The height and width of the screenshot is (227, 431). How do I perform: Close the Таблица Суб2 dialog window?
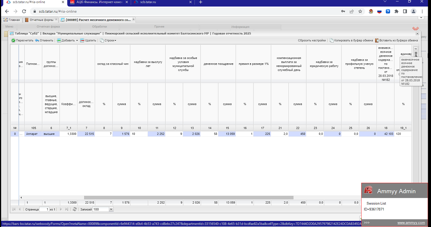point(417,34)
